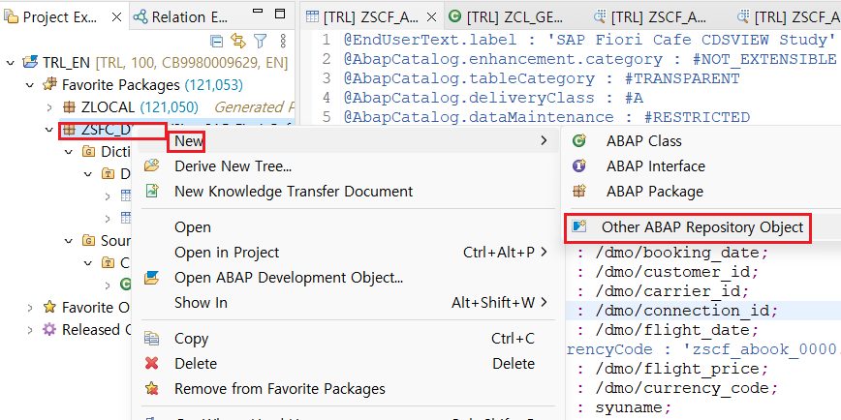Click Collapse All icon in Project Explorer toolbar
Screen dimensions: 841x420
click(x=216, y=41)
